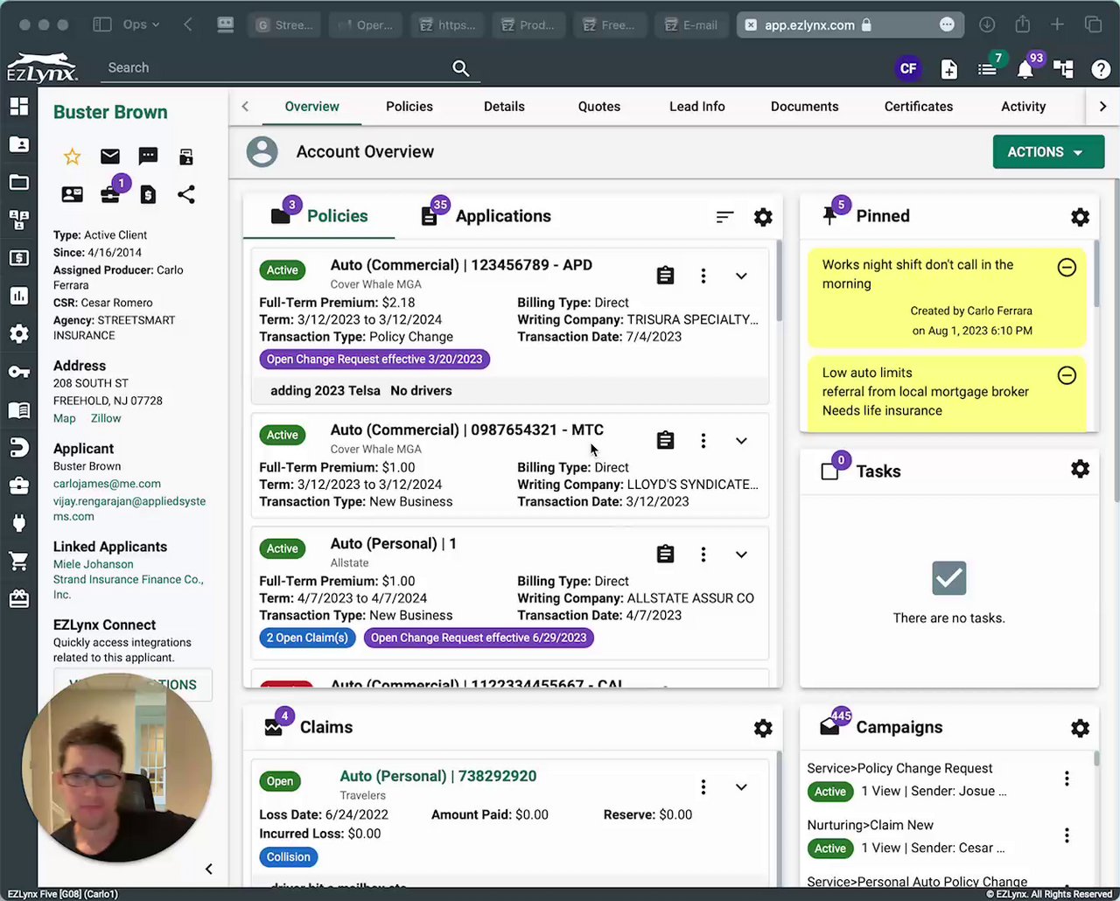Image resolution: width=1120 pixels, height=901 pixels.
Task: Expand the Travelers claim 738292920 chevron
Action: pos(741,787)
